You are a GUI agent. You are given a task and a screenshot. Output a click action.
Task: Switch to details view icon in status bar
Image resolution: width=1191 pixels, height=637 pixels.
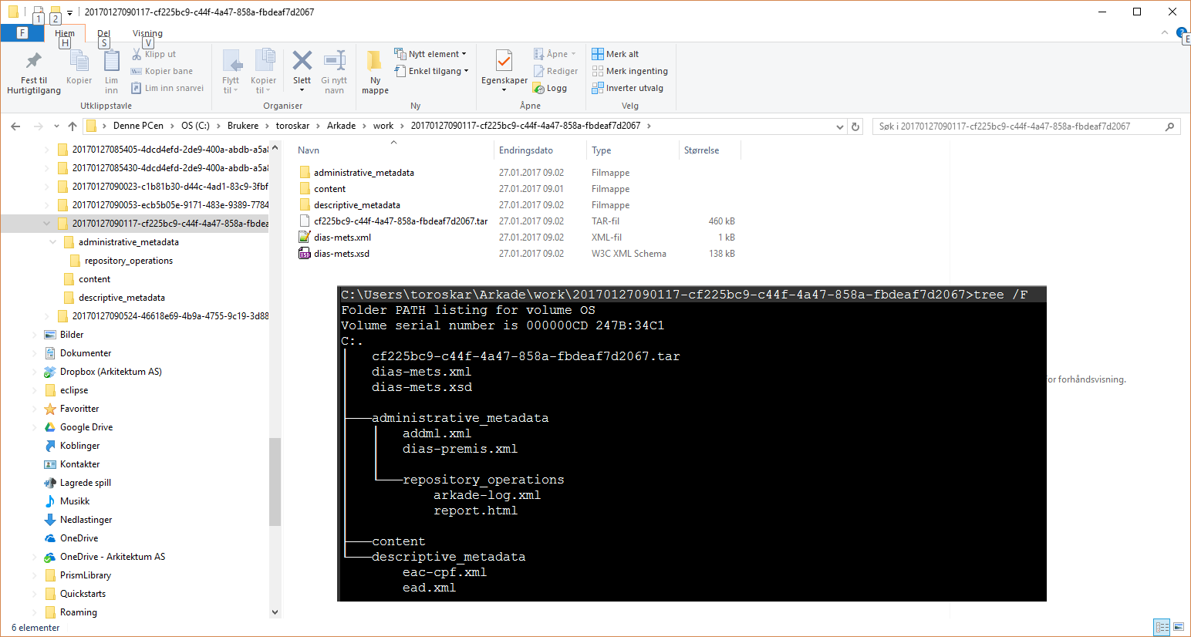click(1162, 628)
